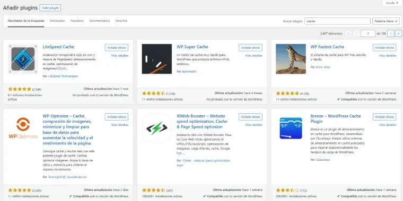
Task: Install LiteSpeed Cache with Instalar ahora
Action: point(117,48)
